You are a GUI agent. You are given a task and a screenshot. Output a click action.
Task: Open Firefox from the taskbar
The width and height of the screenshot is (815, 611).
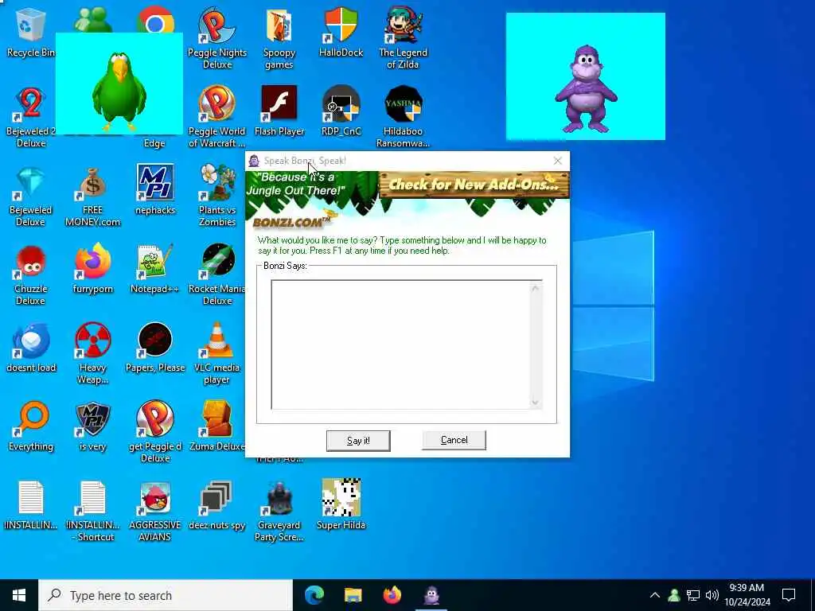point(392,595)
